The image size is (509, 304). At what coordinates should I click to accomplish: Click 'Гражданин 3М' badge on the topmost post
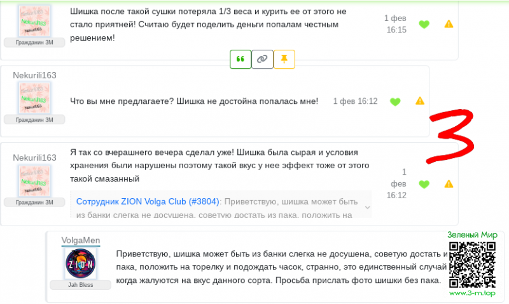35,42
